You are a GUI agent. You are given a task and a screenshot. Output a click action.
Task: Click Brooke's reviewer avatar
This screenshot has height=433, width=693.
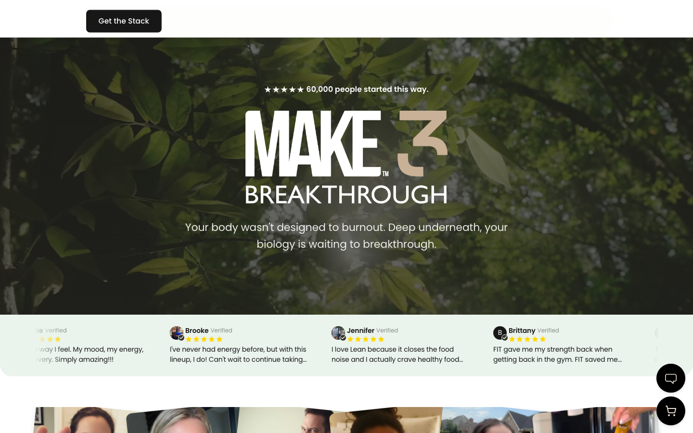177,333
